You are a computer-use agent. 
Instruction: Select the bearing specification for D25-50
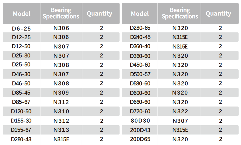click(x=61, y=65)
